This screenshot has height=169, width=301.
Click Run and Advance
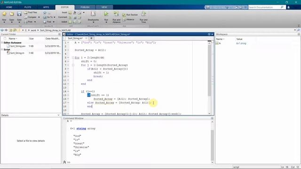tap(116, 17)
